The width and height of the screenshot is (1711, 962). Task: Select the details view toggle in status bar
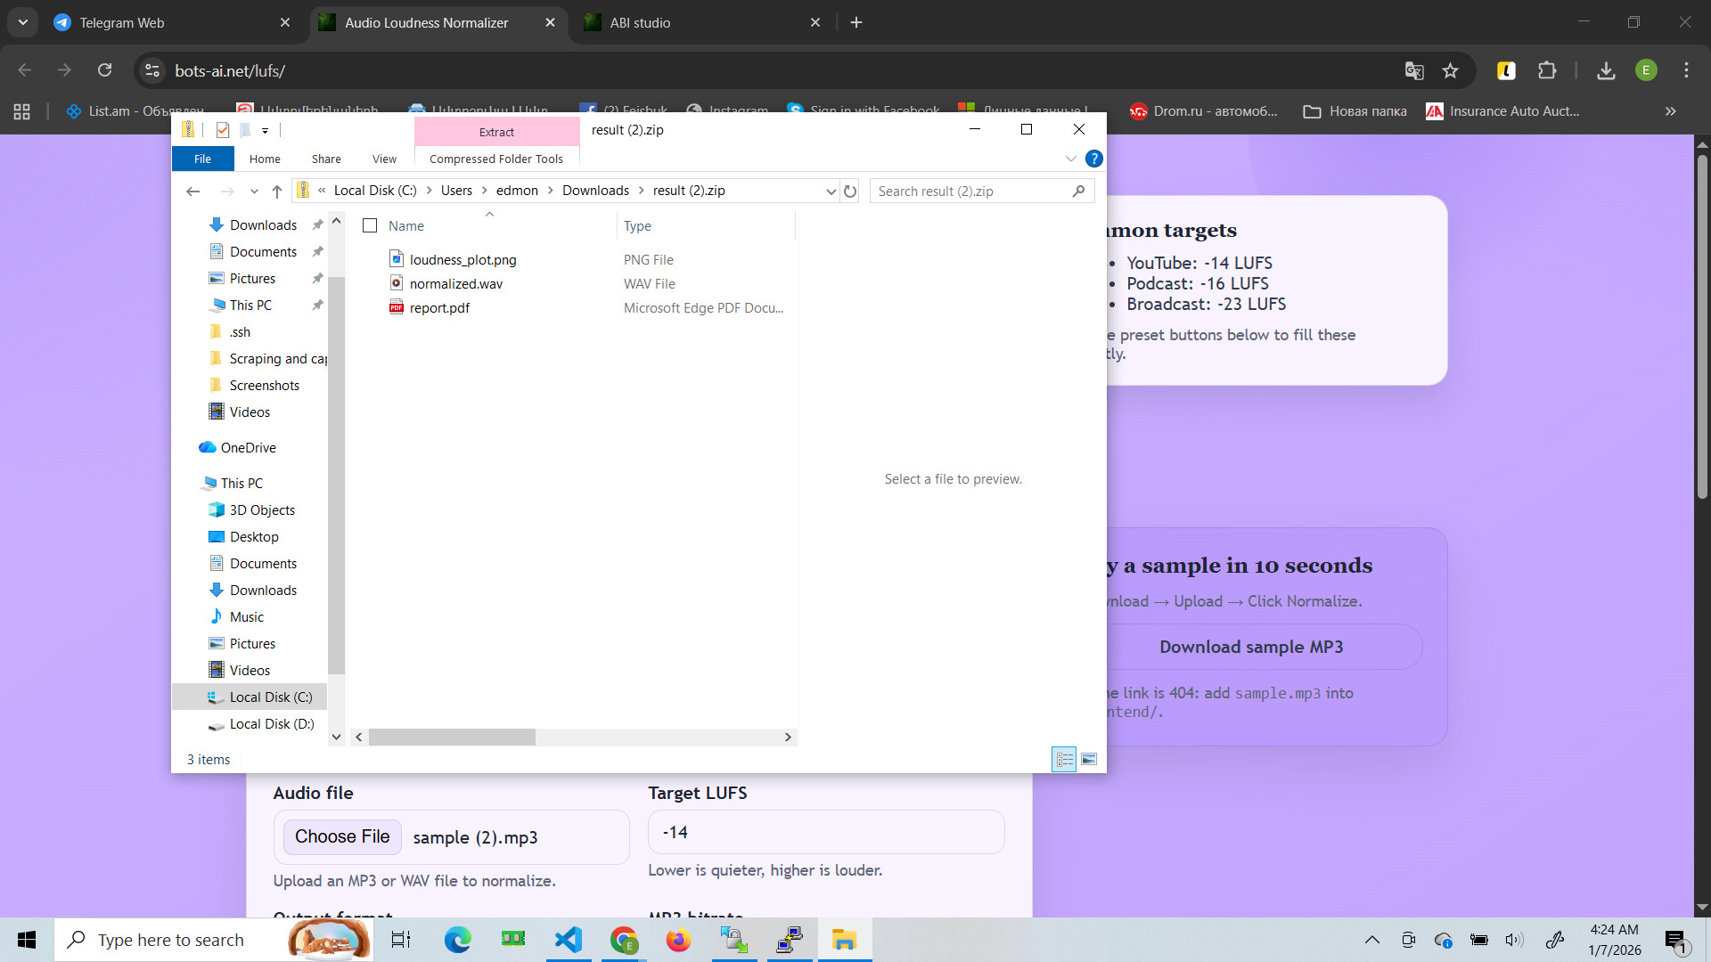[1065, 759]
